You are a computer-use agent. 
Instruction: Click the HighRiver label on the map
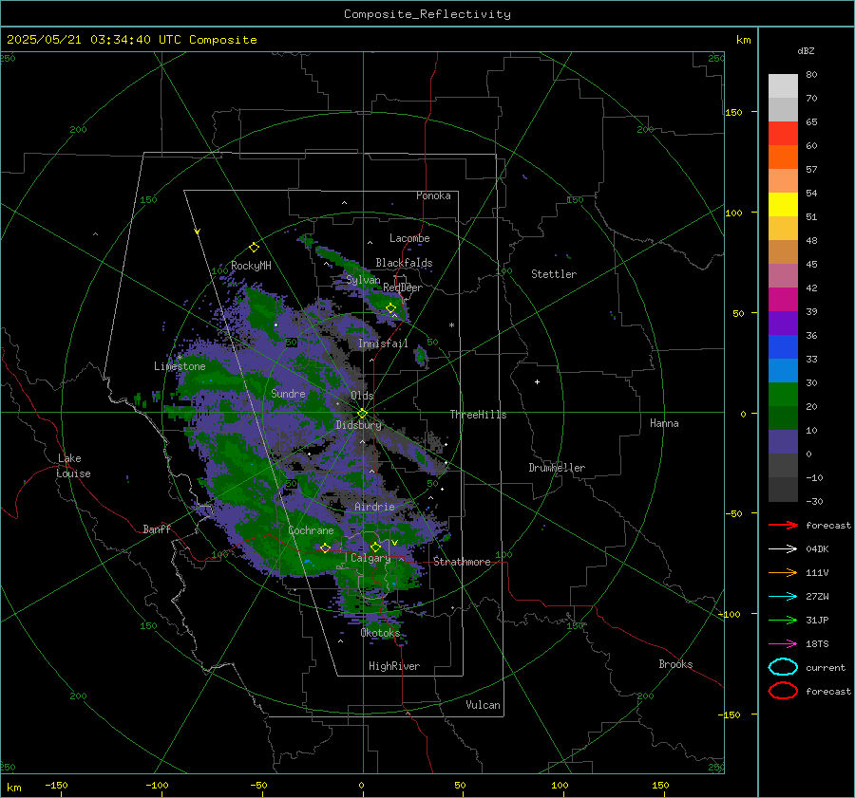click(394, 666)
